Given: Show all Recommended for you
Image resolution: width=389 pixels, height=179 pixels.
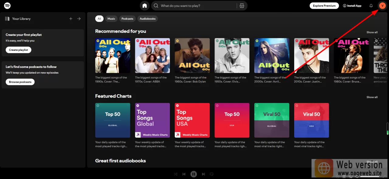Looking at the screenshot, I should coord(372,32).
